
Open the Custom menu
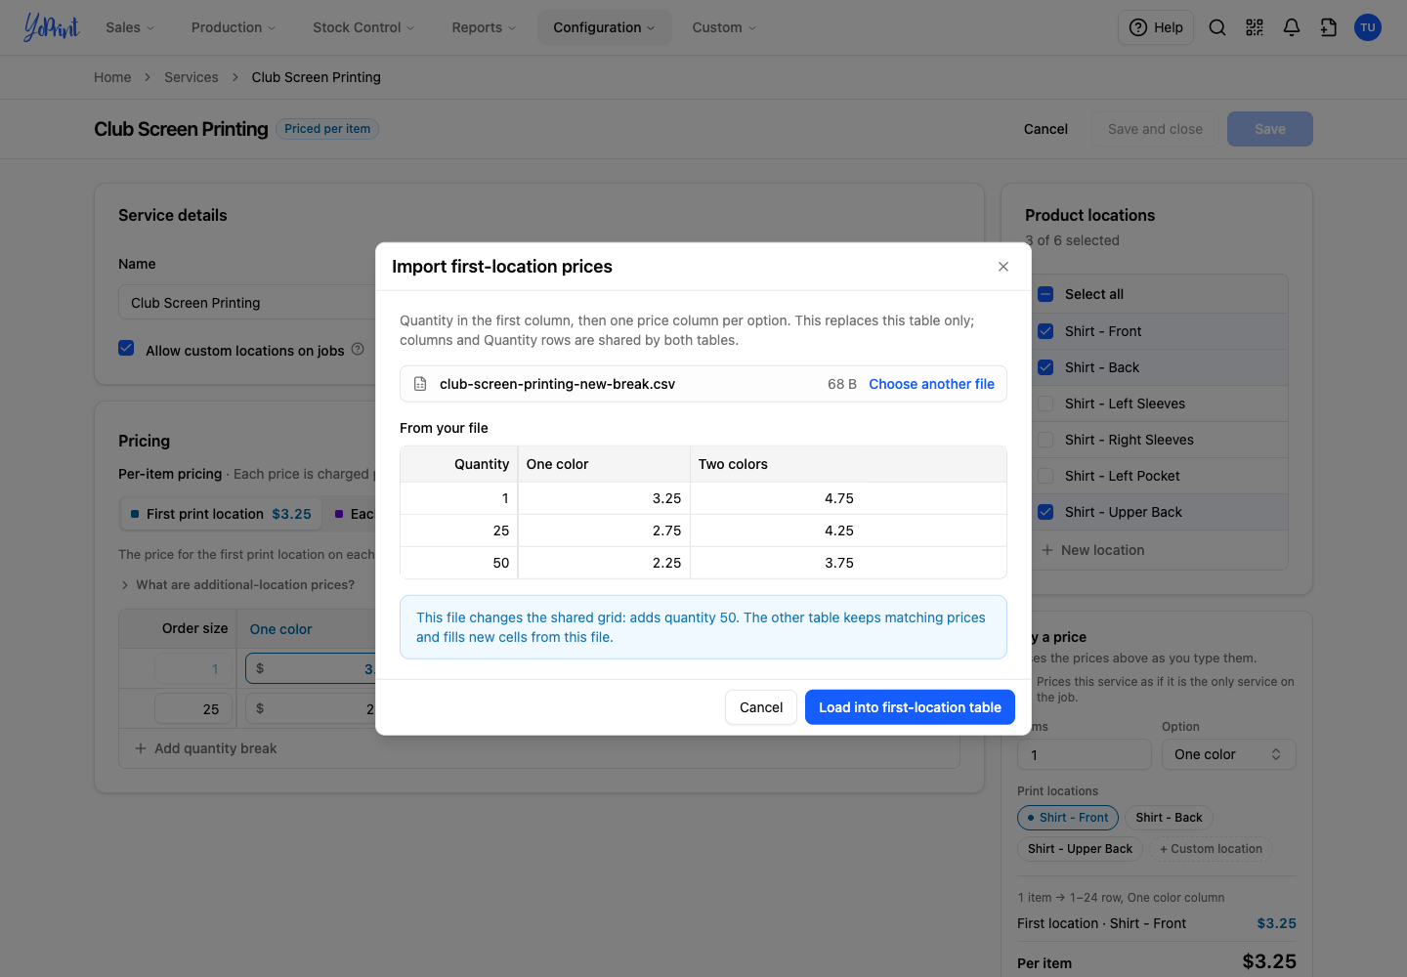(724, 27)
